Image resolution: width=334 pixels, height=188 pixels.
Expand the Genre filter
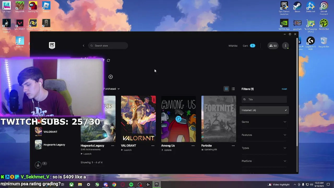[264, 122]
